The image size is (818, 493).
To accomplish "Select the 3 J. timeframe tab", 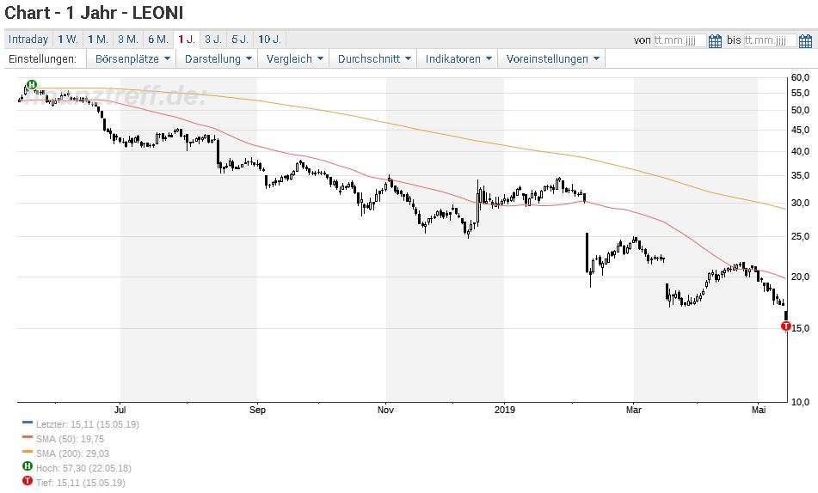I will click(212, 40).
